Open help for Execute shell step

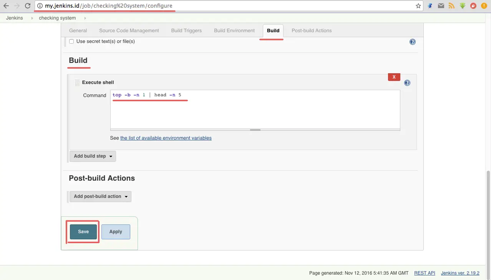pyautogui.click(x=407, y=83)
